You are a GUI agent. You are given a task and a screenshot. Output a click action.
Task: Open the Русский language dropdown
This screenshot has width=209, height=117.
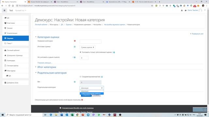coord(21,10)
